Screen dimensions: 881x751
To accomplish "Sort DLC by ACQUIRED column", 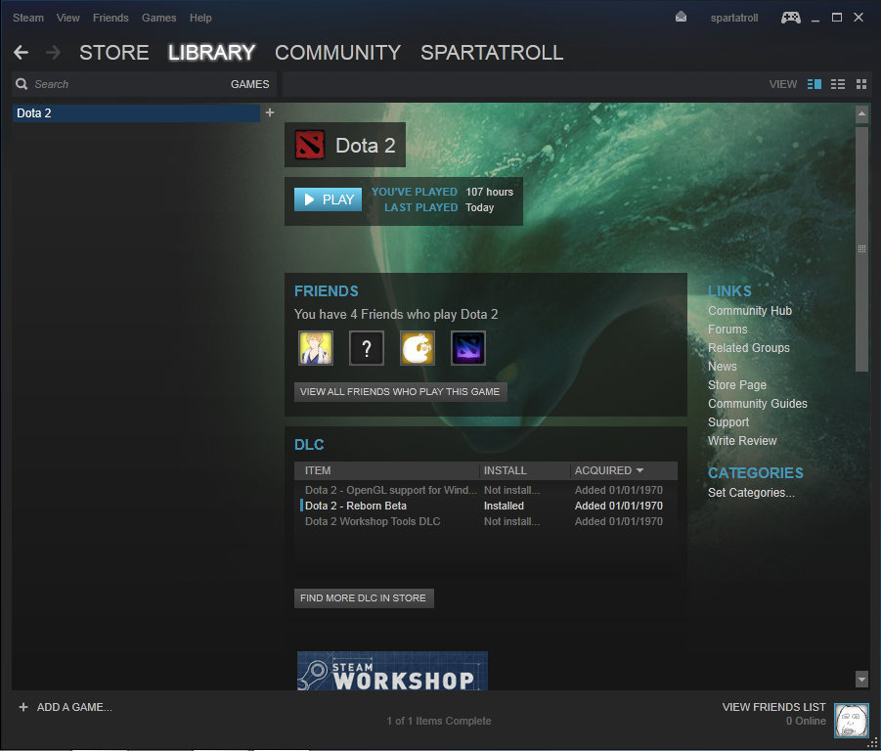I will click(x=608, y=470).
